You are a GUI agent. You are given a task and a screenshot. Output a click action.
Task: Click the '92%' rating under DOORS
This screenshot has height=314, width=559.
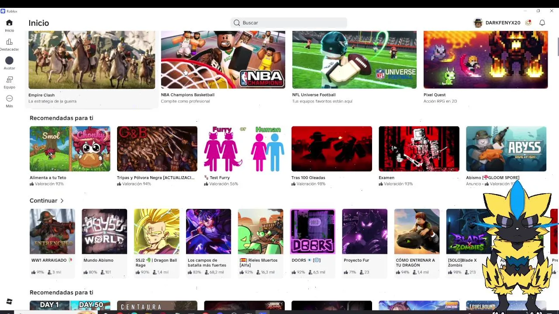pyautogui.click(x=301, y=272)
